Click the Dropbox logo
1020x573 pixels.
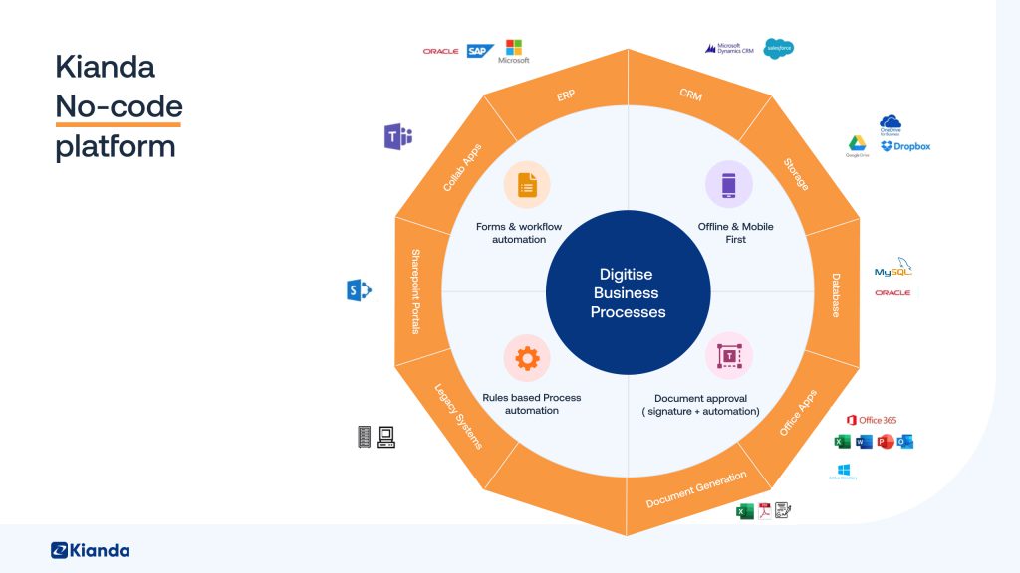(x=904, y=145)
